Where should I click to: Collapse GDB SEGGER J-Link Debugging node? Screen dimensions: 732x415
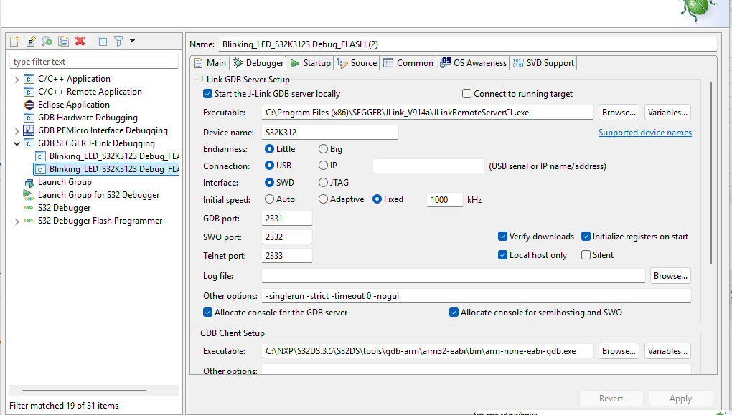tap(17, 143)
